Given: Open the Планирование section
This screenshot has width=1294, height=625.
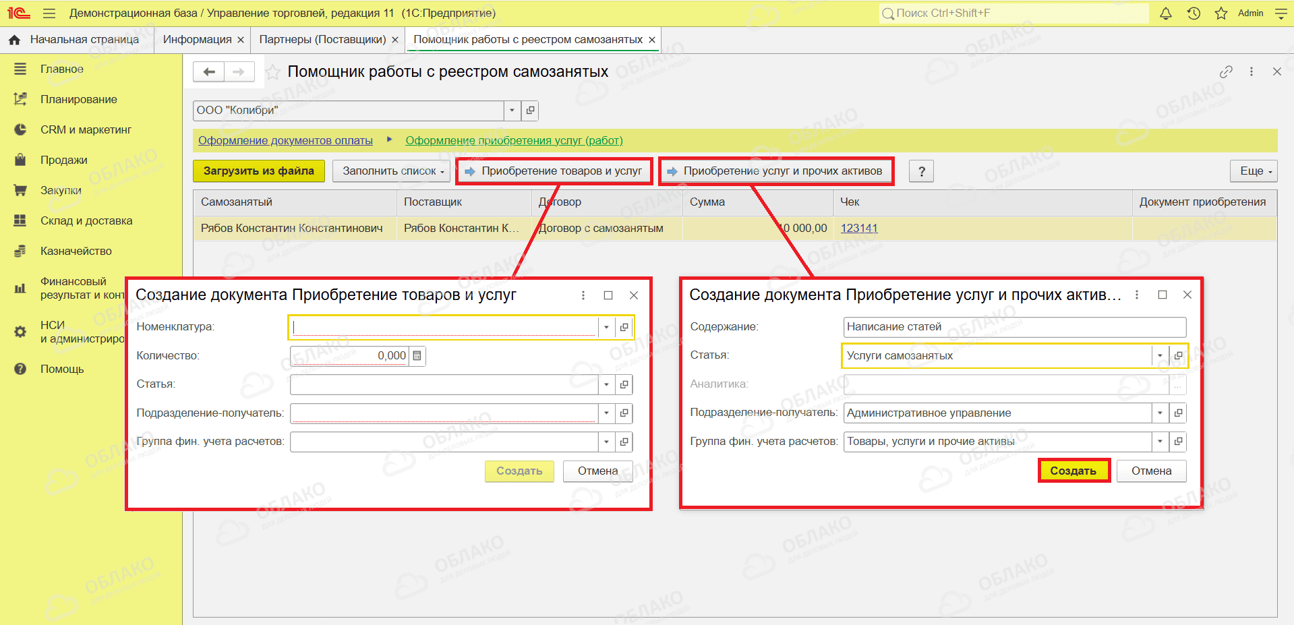Looking at the screenshot, I should pos(79,99).
